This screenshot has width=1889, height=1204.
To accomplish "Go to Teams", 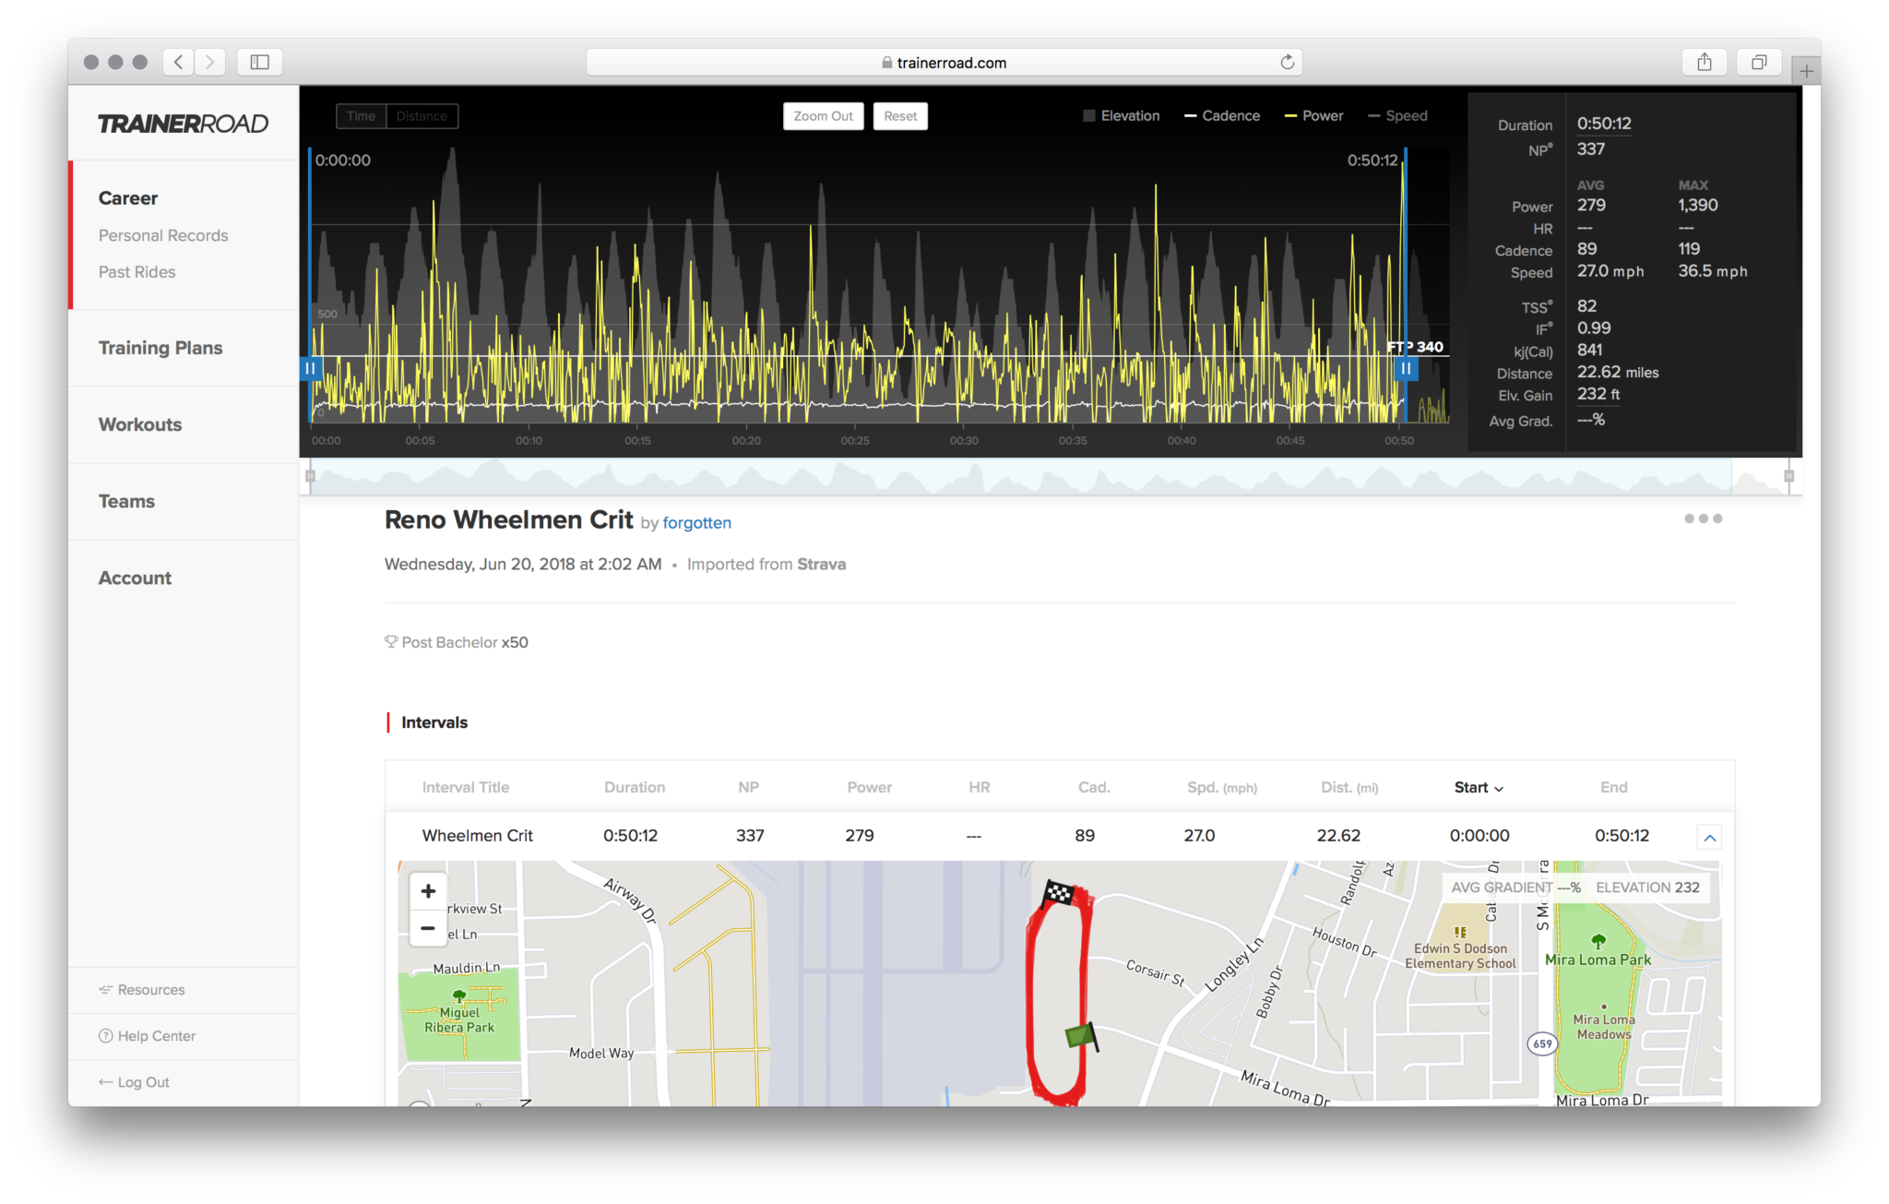I will coord(126,501).
